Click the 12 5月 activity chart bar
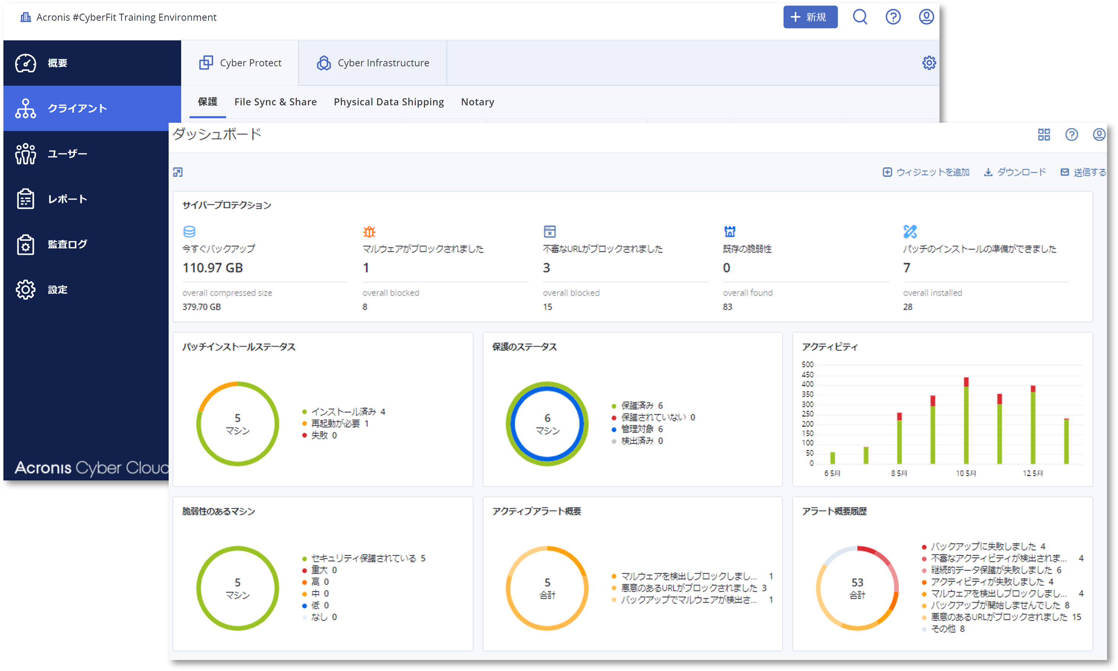 [1033, 425]
